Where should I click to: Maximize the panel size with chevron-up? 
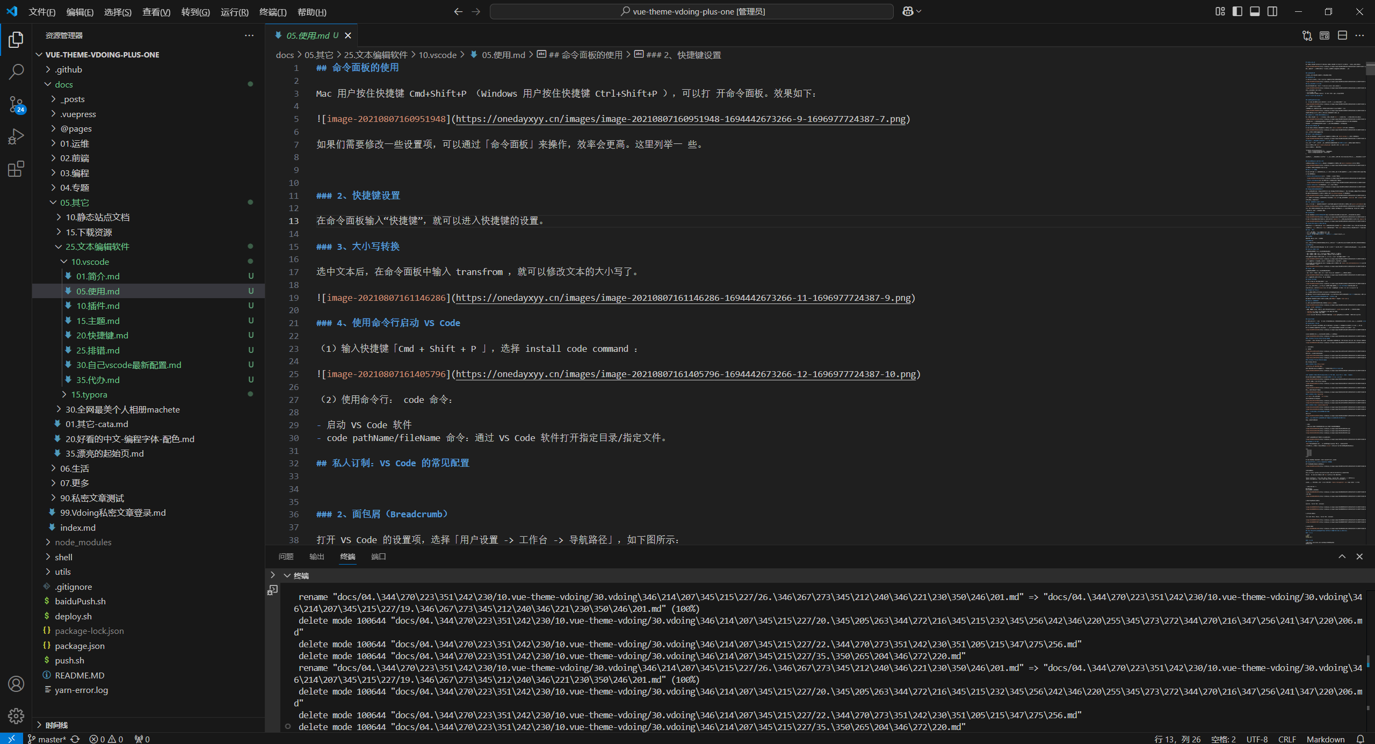pyautogui.click(x=1342, y=557)
